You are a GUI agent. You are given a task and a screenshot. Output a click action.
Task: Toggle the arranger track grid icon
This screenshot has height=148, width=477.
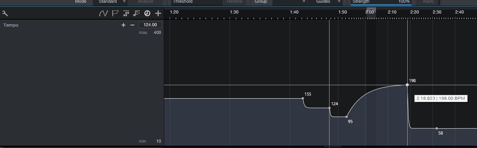126,13
